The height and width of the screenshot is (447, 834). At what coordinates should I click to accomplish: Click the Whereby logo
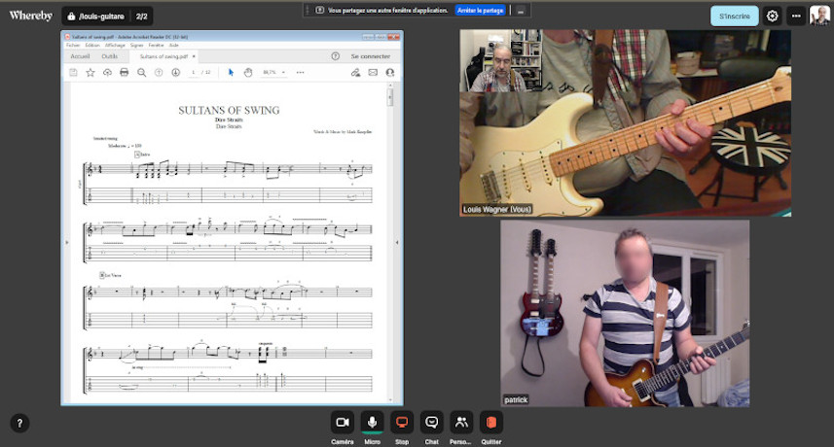pos(31,16)
